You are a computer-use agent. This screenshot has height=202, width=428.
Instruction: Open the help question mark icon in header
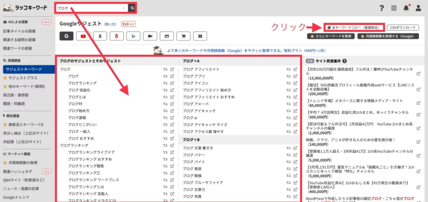pos(382,8)
